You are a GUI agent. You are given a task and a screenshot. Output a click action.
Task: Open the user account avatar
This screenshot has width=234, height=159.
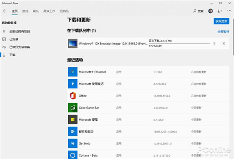tap(211, 11)
